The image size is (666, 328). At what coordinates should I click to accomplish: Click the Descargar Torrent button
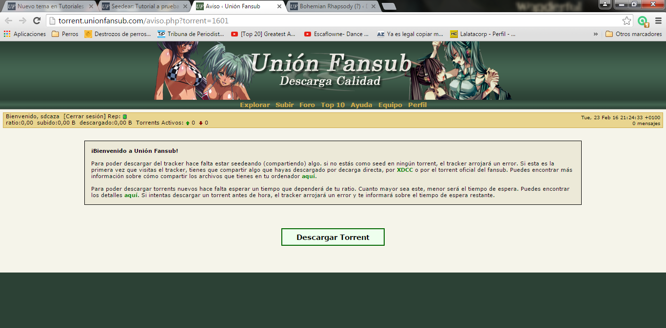[x=333, y=237]
